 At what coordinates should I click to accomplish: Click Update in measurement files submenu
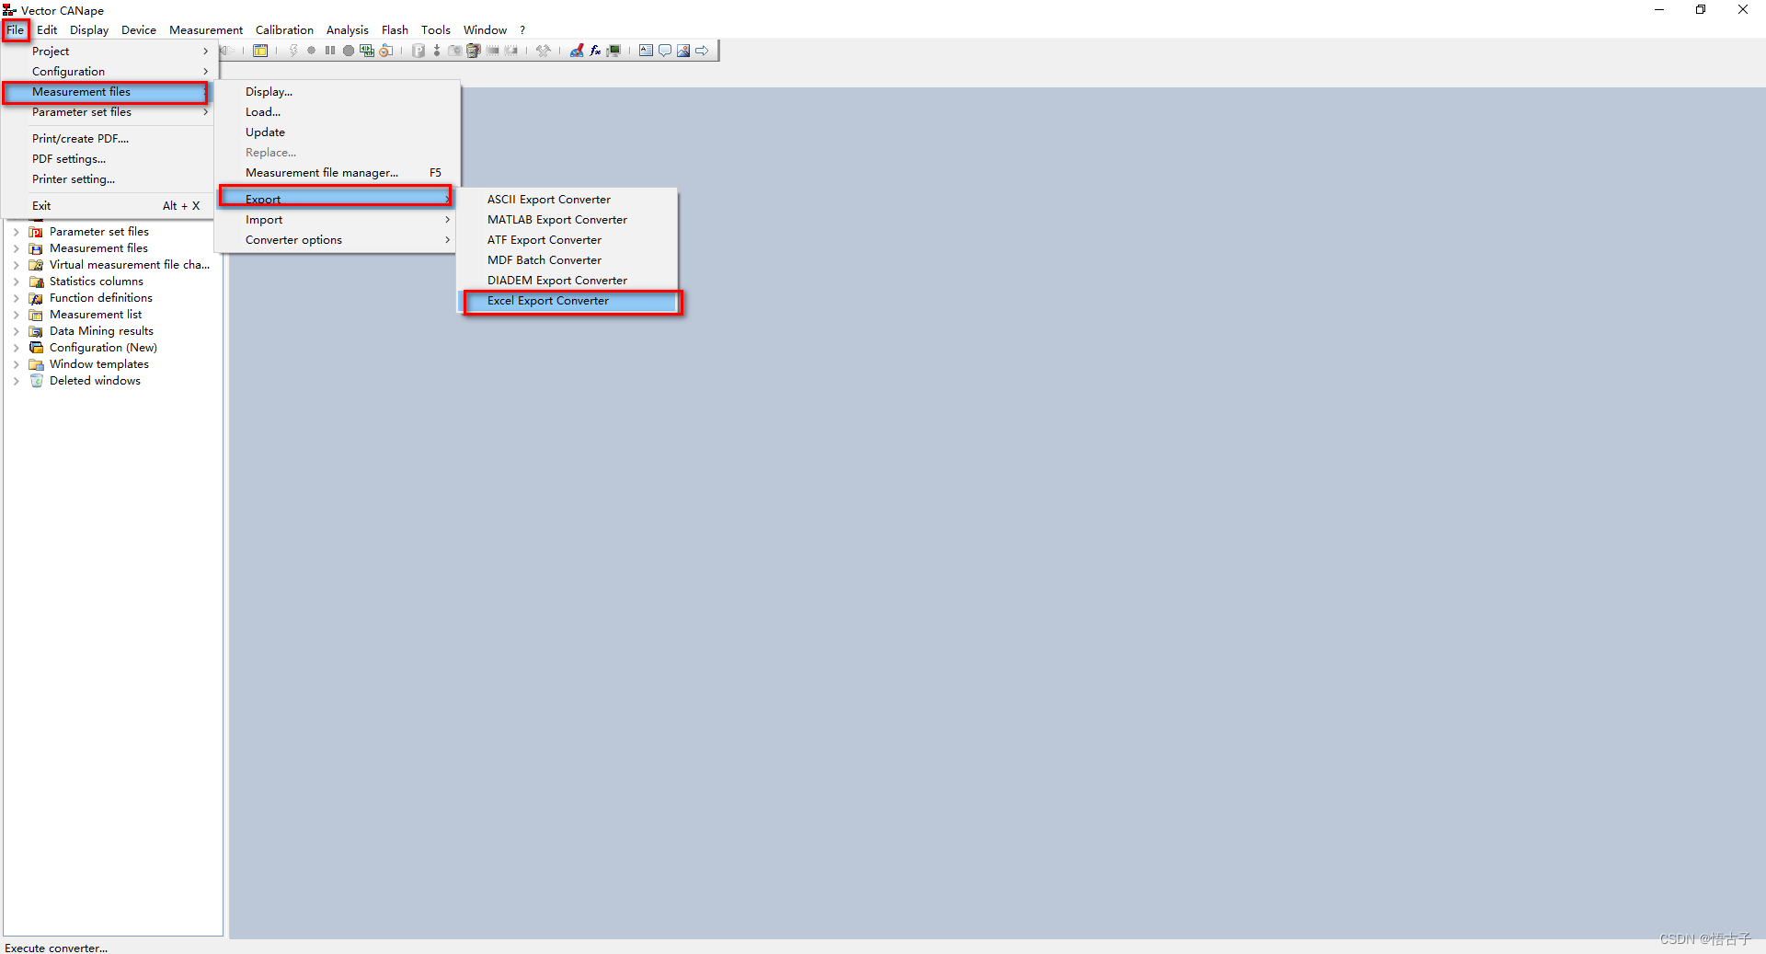(x=337, y=132)
